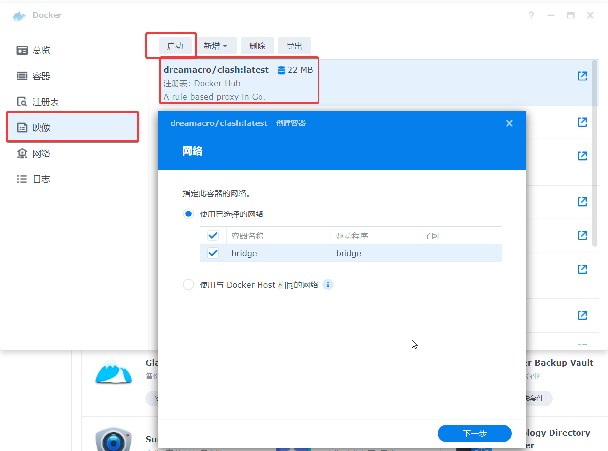Click the 22 MB database size icon
Viewport: 608px width, 451px height.
(281, 70)
